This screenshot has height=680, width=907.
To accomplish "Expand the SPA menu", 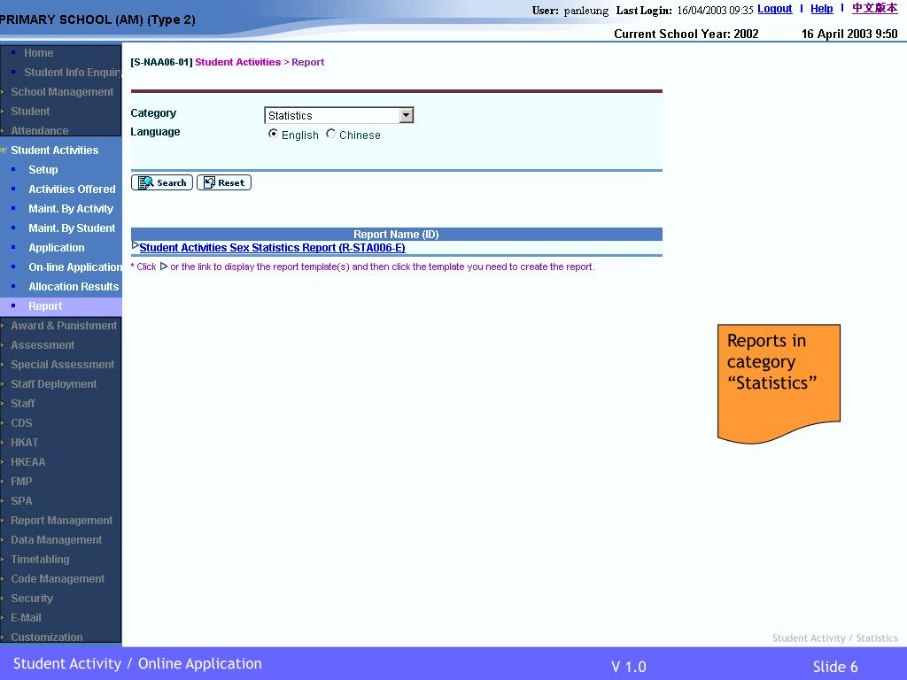I will click(x=21, y=501).
